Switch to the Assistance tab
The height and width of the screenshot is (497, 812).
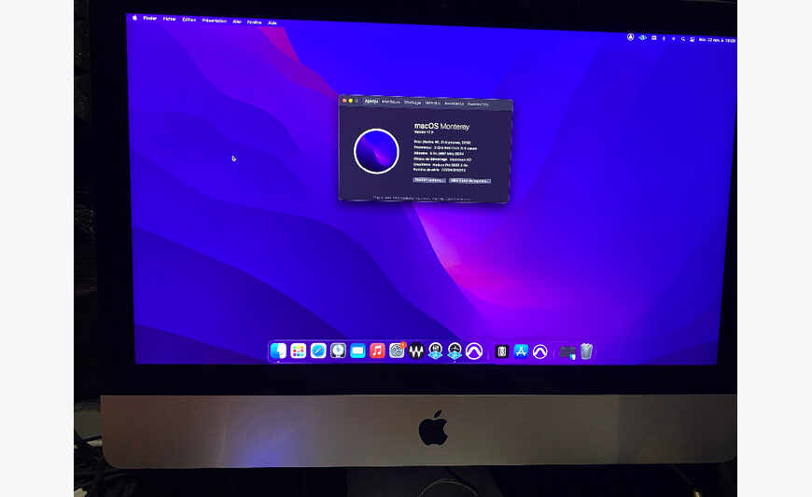click(x=455, y=104)
